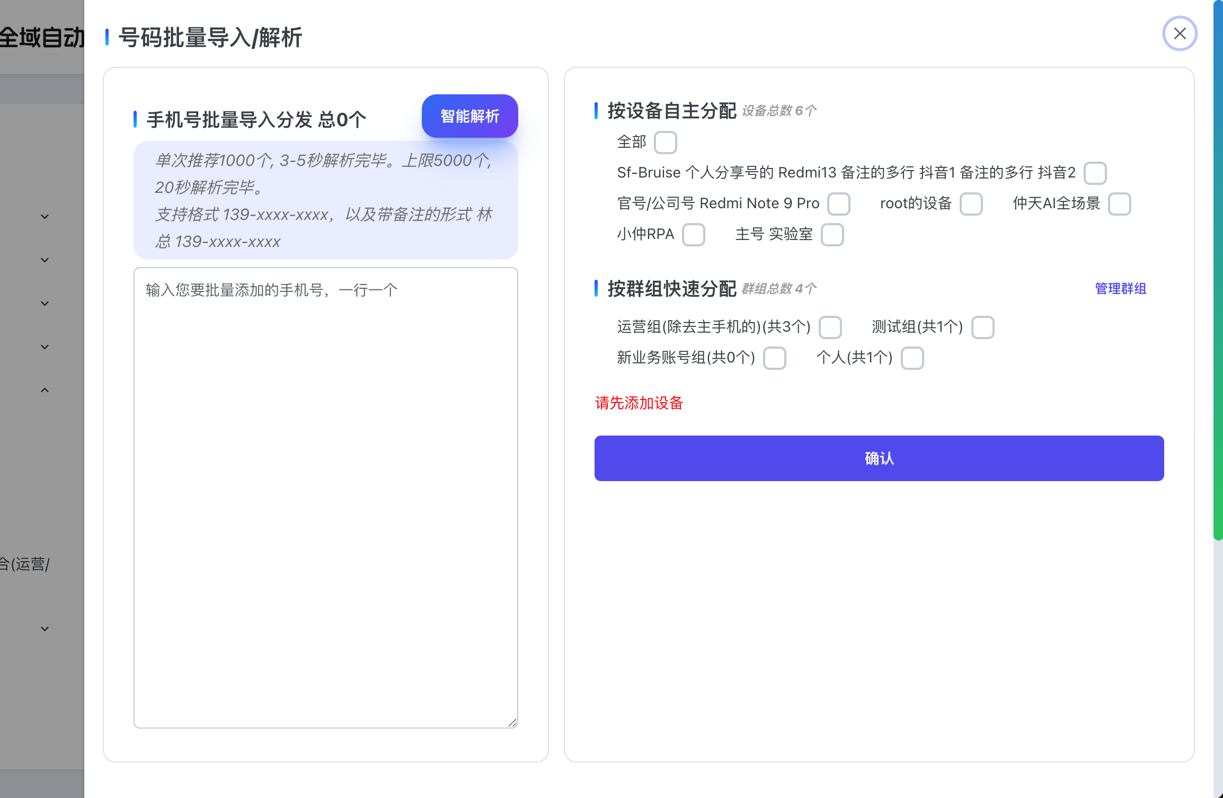Open the 管理群组 link
The height and width of the screenshot is (798, 1223).
[x=1120, y=289]
